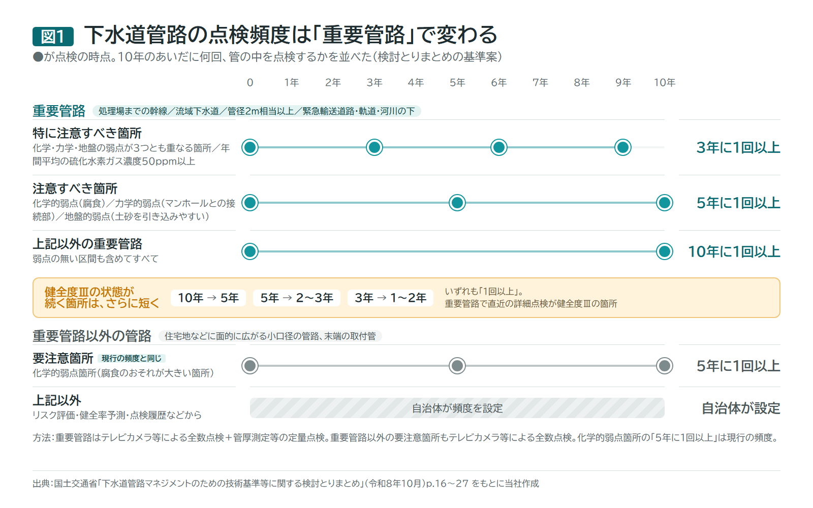Image resolution: width=813 pixels, height=508 pixels.
Task: Click the 上記以外の重要管路 row title
Action: 87,244
